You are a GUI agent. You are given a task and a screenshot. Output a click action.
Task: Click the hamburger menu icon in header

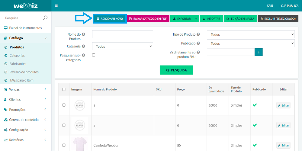point(56,6)
